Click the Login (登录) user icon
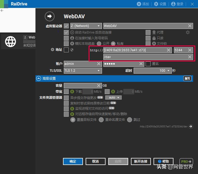198x174 pixels. tap(173, 4)
